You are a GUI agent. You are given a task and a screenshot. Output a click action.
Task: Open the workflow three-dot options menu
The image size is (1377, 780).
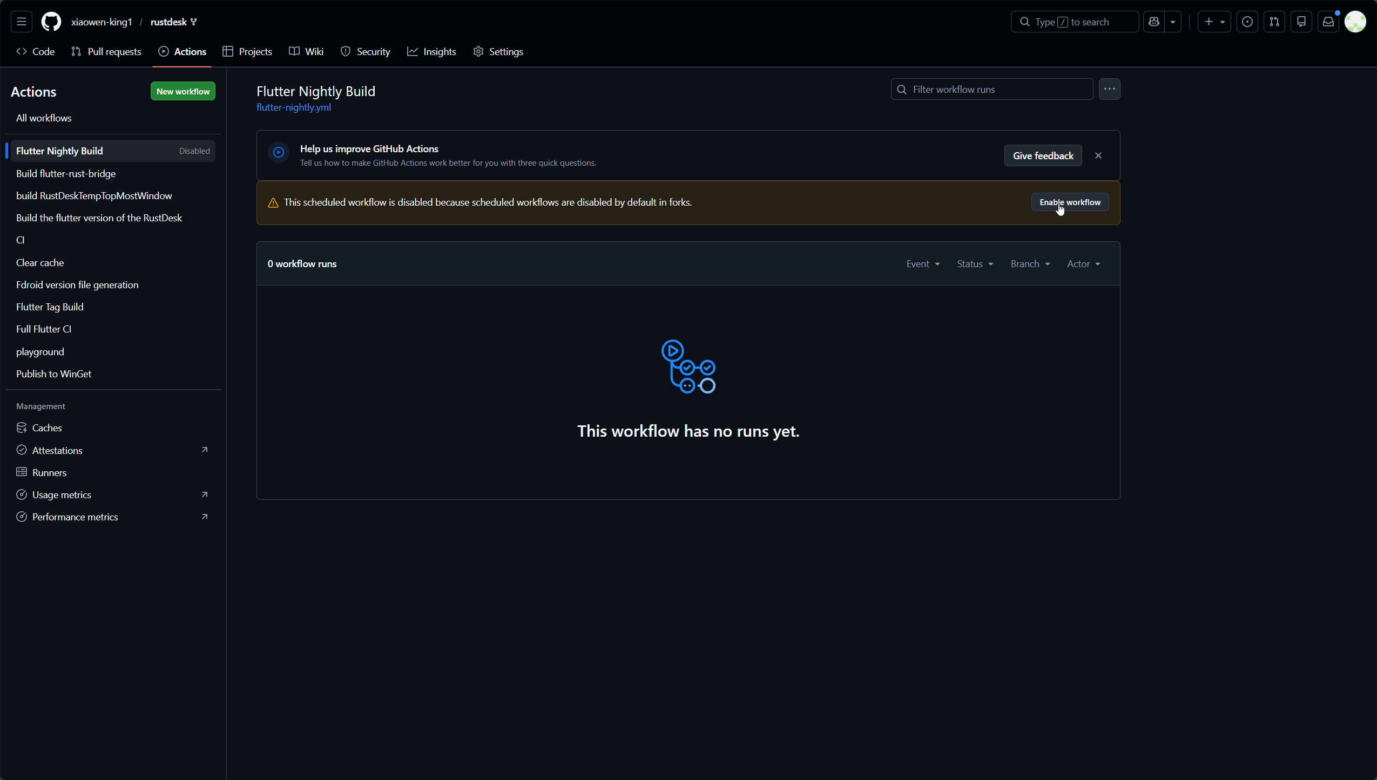1109,89
